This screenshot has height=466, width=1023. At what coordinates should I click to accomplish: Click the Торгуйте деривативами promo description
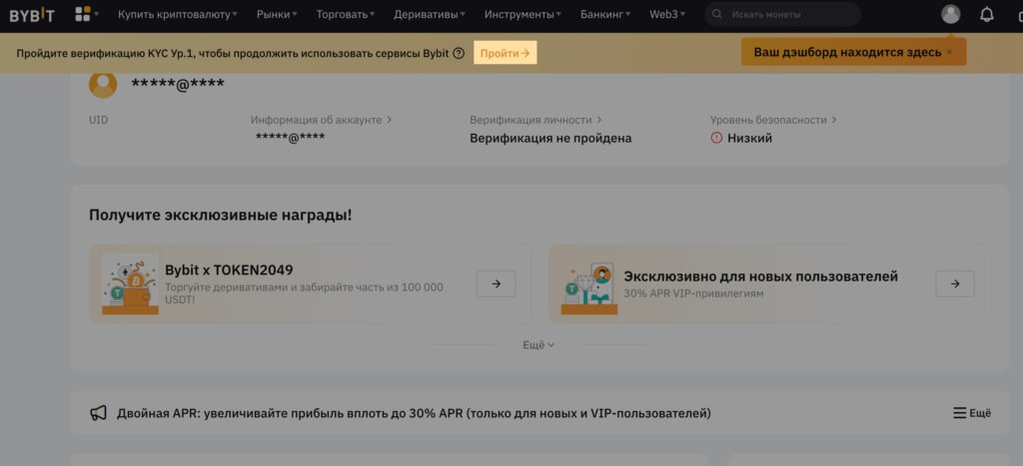coord(304,293)
